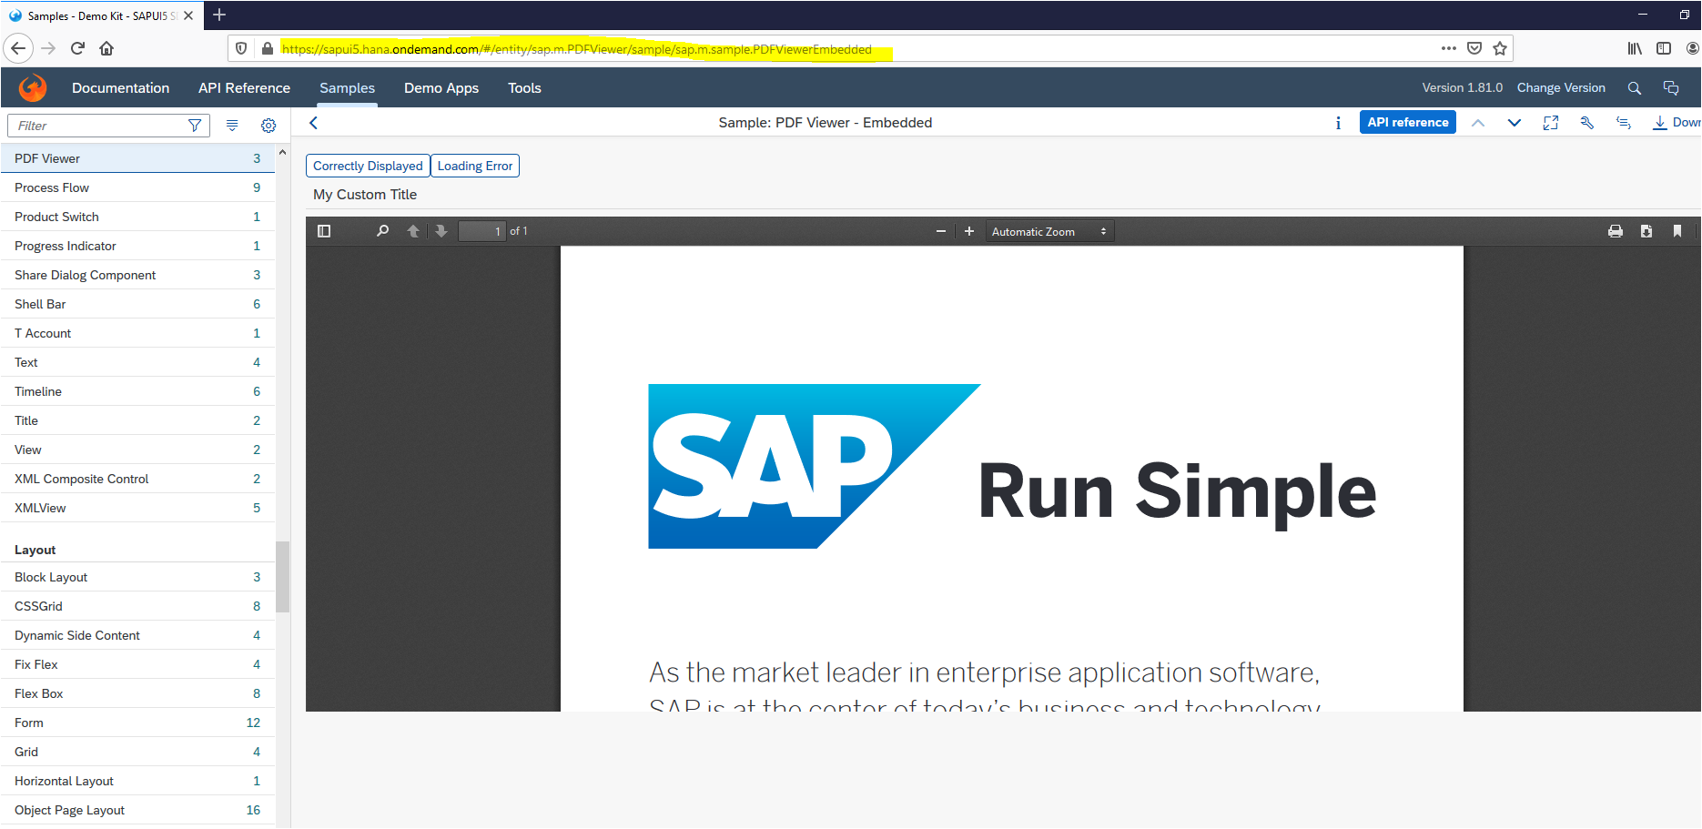Select Flex Box entry
The image size is (1702, 829).
pos(137,693)
